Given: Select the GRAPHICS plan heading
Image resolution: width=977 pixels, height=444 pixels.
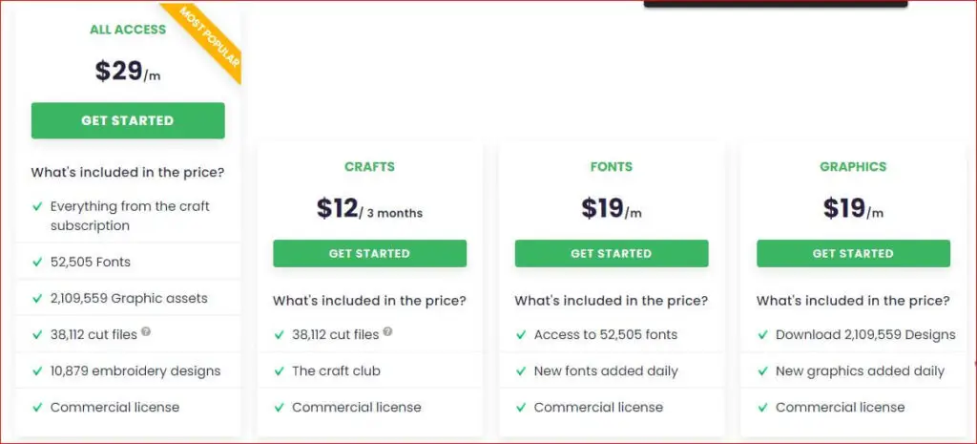Looking at the screenshot, I should click(853, 166).
